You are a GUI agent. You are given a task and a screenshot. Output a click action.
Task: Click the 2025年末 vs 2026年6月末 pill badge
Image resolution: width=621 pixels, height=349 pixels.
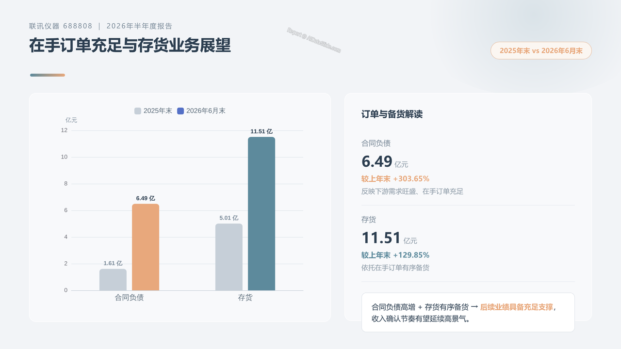point(541,50)
